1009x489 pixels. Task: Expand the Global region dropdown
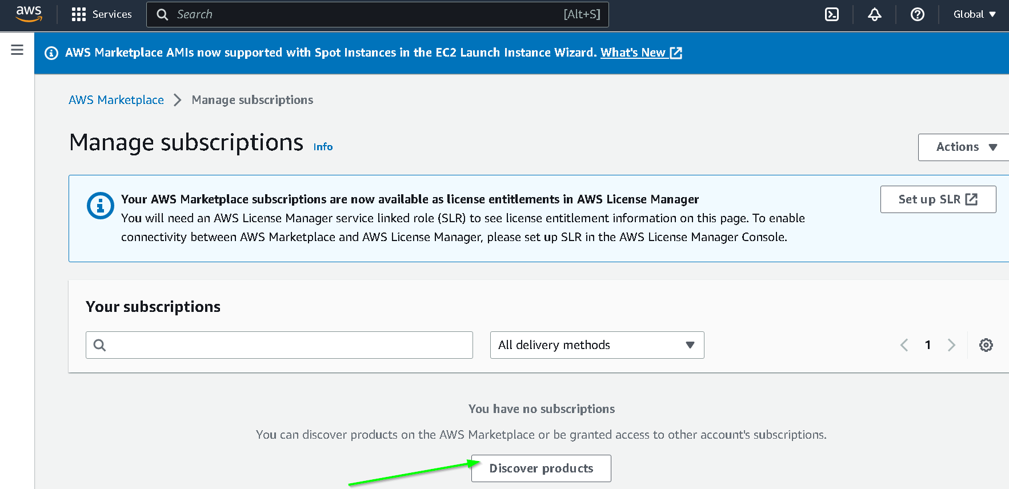click(975, 14)
